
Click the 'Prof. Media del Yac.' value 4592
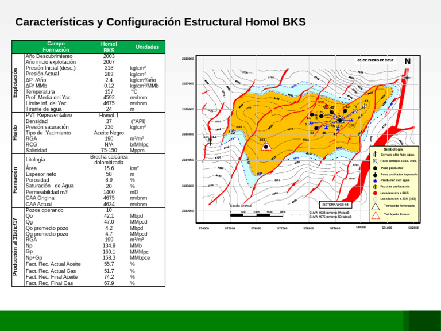[109, 98]
